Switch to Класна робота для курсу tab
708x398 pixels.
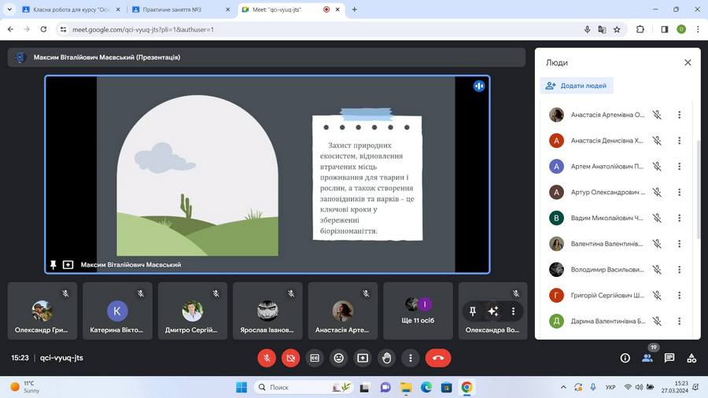point(72,9)
